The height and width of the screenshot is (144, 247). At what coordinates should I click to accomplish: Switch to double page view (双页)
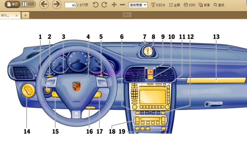pyautogui.click(x=28, y=5)
